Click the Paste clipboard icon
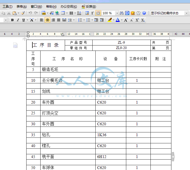Image resolution: width=190 pixels, height=170 pixels. click(x=15, y=13)
